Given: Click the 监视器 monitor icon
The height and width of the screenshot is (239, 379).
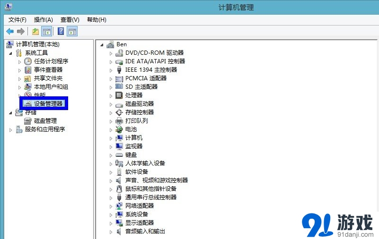Looking at the screenshot, I should [x=119, y=146].
